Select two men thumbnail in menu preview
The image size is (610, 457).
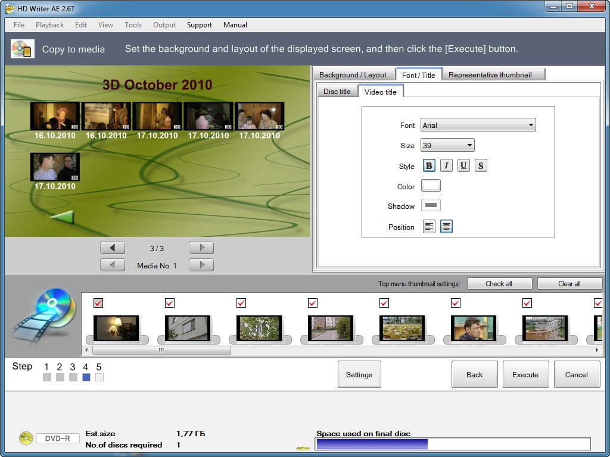(x=55, y=167)
